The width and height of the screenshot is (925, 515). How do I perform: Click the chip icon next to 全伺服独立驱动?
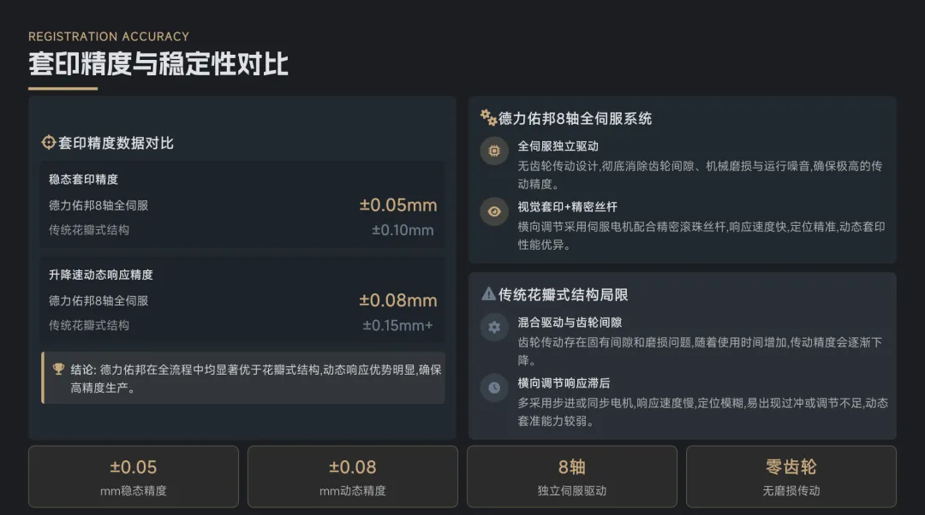[494, 151]
